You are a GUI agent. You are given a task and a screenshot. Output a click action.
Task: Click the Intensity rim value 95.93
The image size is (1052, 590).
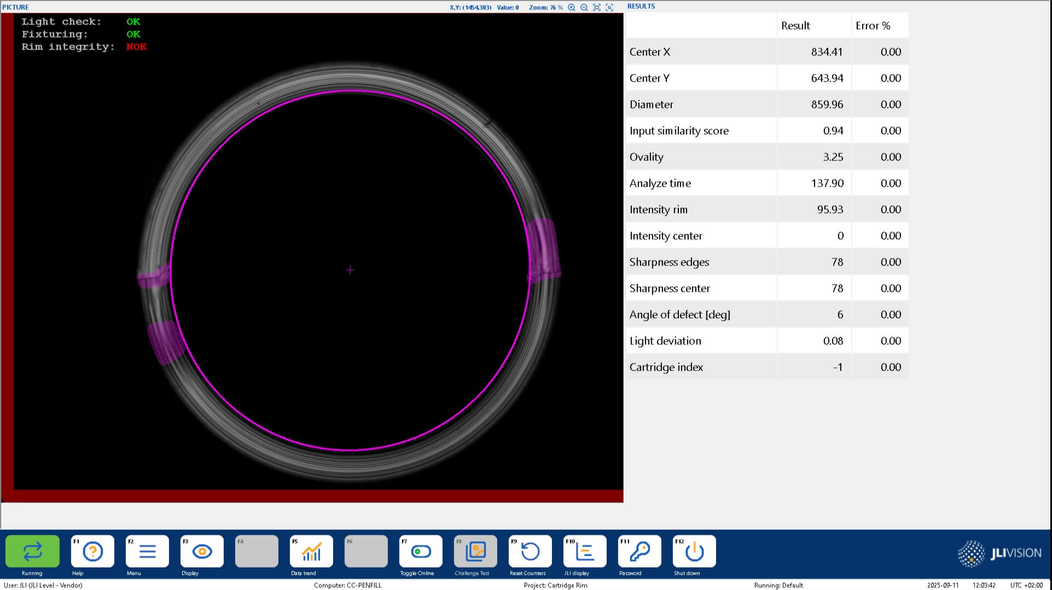click(x=830, y=210)
